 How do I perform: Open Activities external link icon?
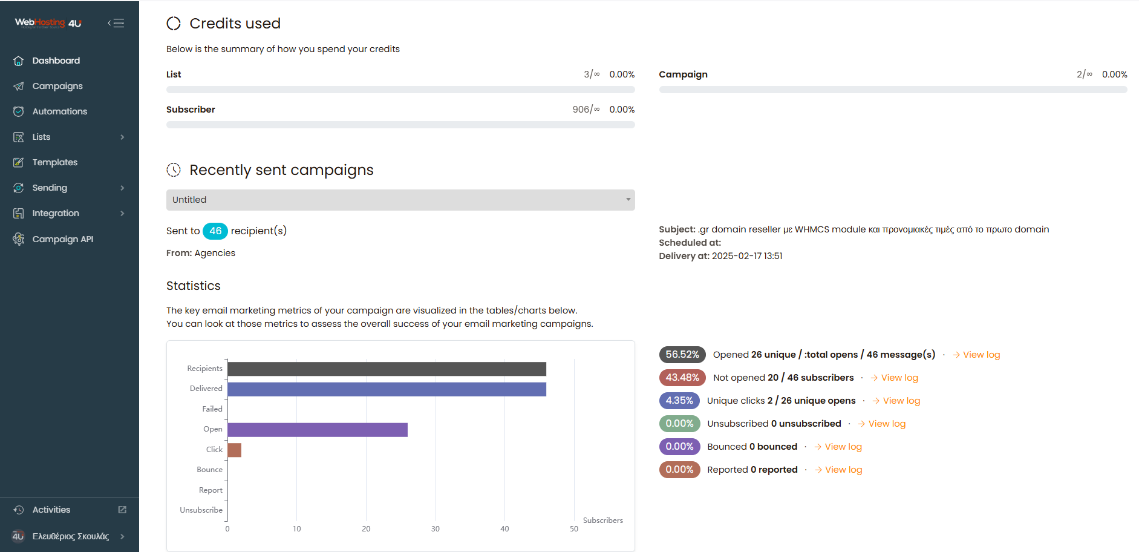tap(122, 510)
